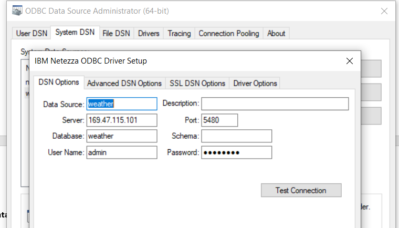Select the Drivers tab

(x=149, y=33)
